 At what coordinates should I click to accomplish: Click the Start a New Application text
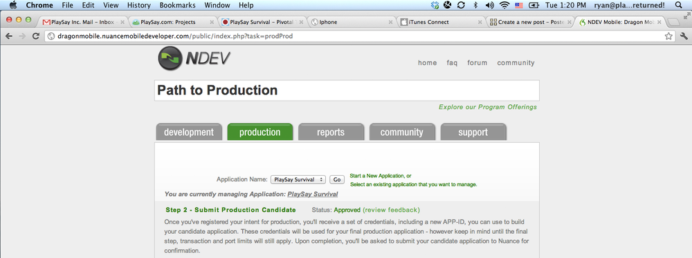(x=381, y=176)
